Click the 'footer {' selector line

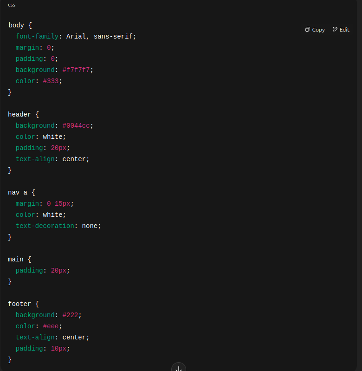tap(23, 304)
